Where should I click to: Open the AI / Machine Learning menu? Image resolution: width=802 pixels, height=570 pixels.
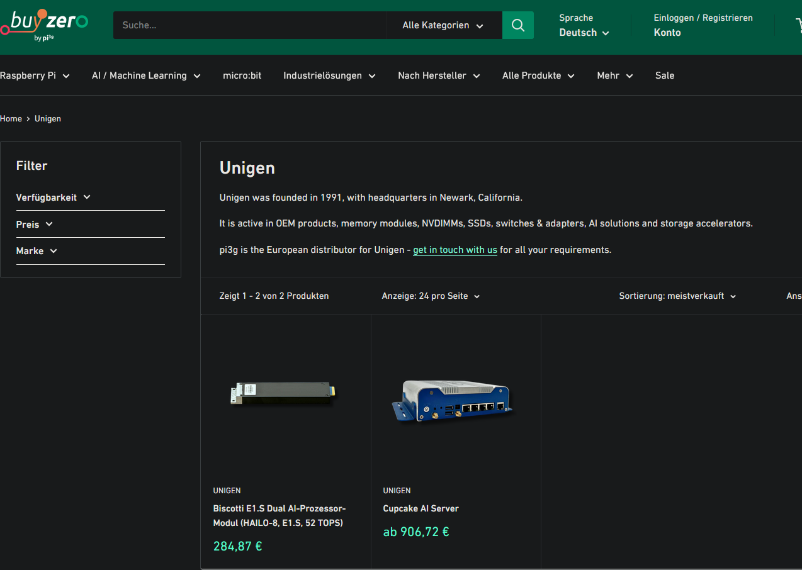(x=146, y=75)
